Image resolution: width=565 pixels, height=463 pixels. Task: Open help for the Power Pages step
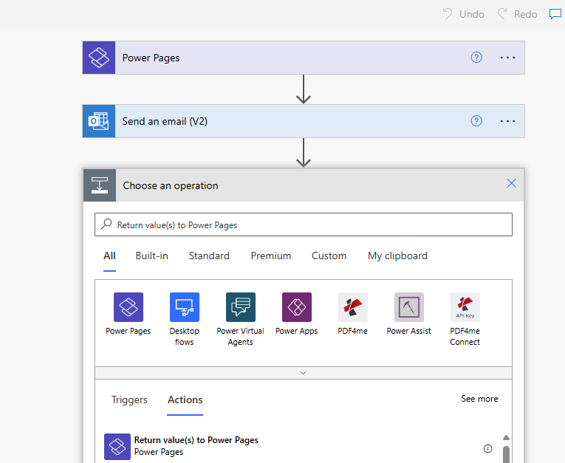[476, 58]
